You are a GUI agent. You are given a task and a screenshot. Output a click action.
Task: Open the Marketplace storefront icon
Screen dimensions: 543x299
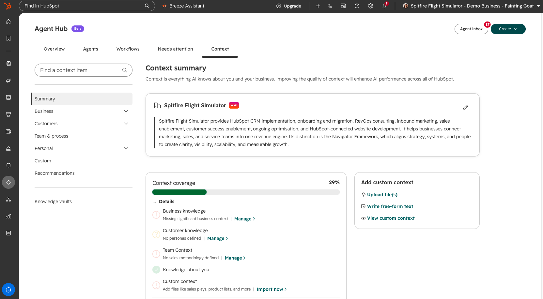343,6
